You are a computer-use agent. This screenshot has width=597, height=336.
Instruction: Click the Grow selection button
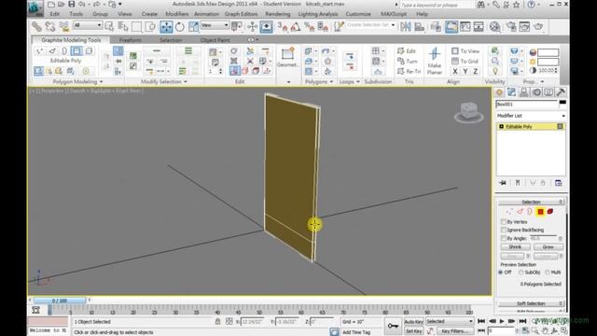click(548, 247)
